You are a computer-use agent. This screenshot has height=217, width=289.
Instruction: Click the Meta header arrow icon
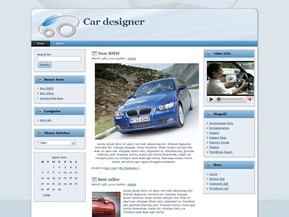210,165
